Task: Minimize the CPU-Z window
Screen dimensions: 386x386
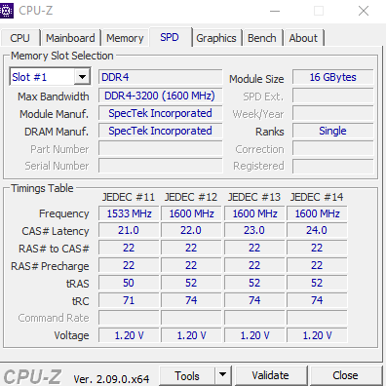Action: click(275, 11)
